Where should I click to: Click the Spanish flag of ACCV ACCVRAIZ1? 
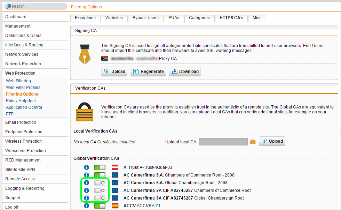[115, 205]
